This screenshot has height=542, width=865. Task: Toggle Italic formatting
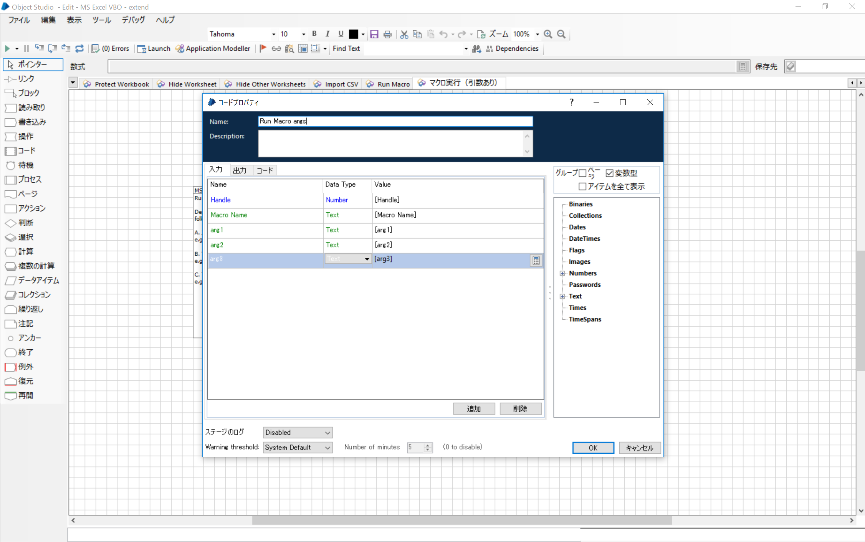pos(327,34)
